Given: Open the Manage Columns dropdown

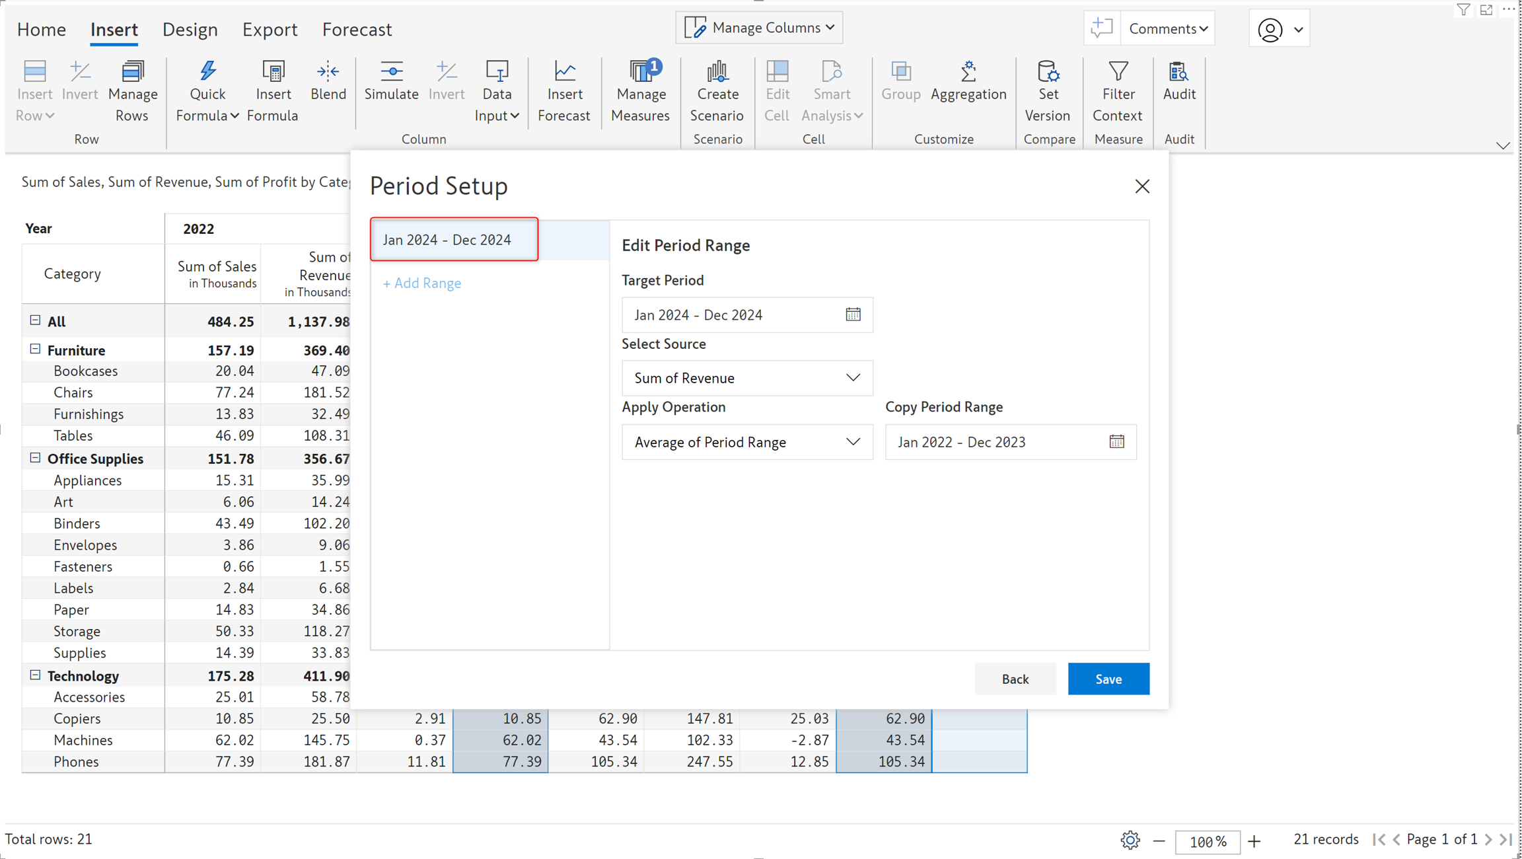Looking at the screenshot, I should tap(759, 28).
